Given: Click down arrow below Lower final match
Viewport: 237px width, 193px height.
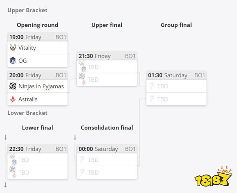Looking at the screenshot, I should click(x=6, y=185).
